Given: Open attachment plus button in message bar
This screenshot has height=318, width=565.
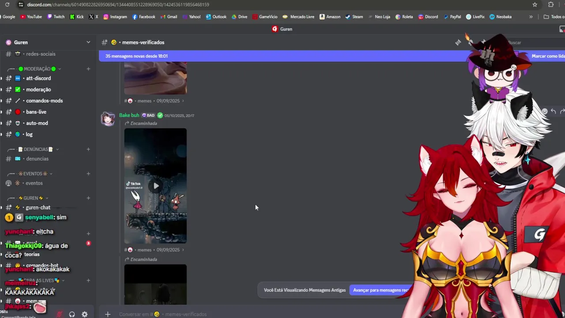Looking at the screenshot, I should pyautogui.click(x=108, y=314).
